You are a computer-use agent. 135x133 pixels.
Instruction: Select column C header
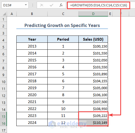63,14
